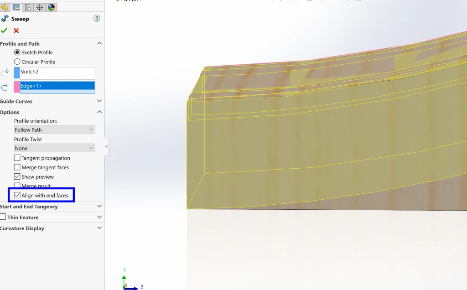This screenshot has width=467, height=290.
Task: Click the pink path color swatch
Action: (x=17, y=88)
